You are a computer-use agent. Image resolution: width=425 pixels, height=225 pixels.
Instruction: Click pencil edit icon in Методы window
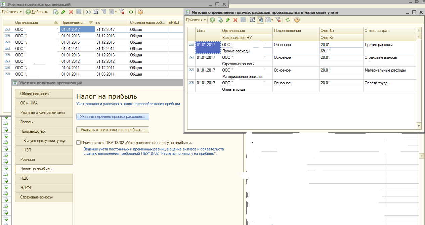(228, 20)
